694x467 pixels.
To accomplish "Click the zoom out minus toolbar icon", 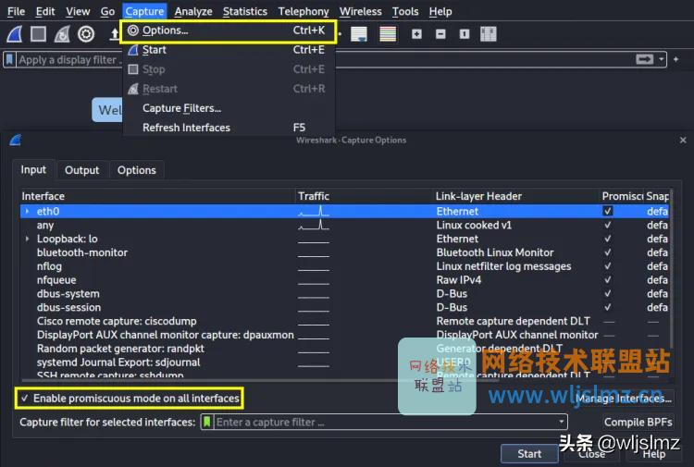I will point(440,34).
